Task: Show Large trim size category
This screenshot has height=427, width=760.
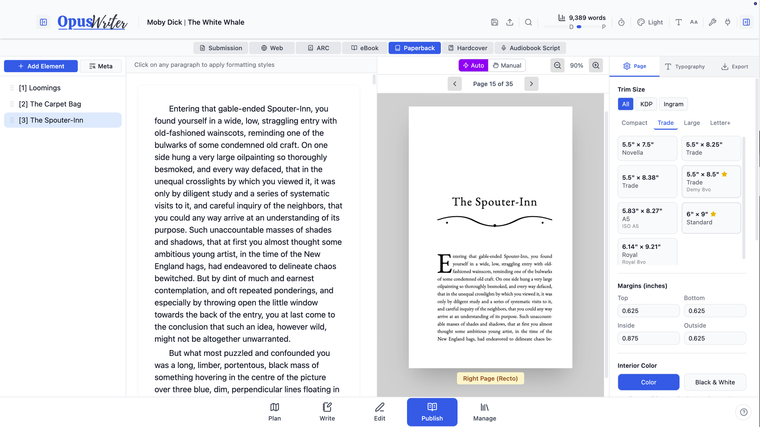Action: (692, 123)
